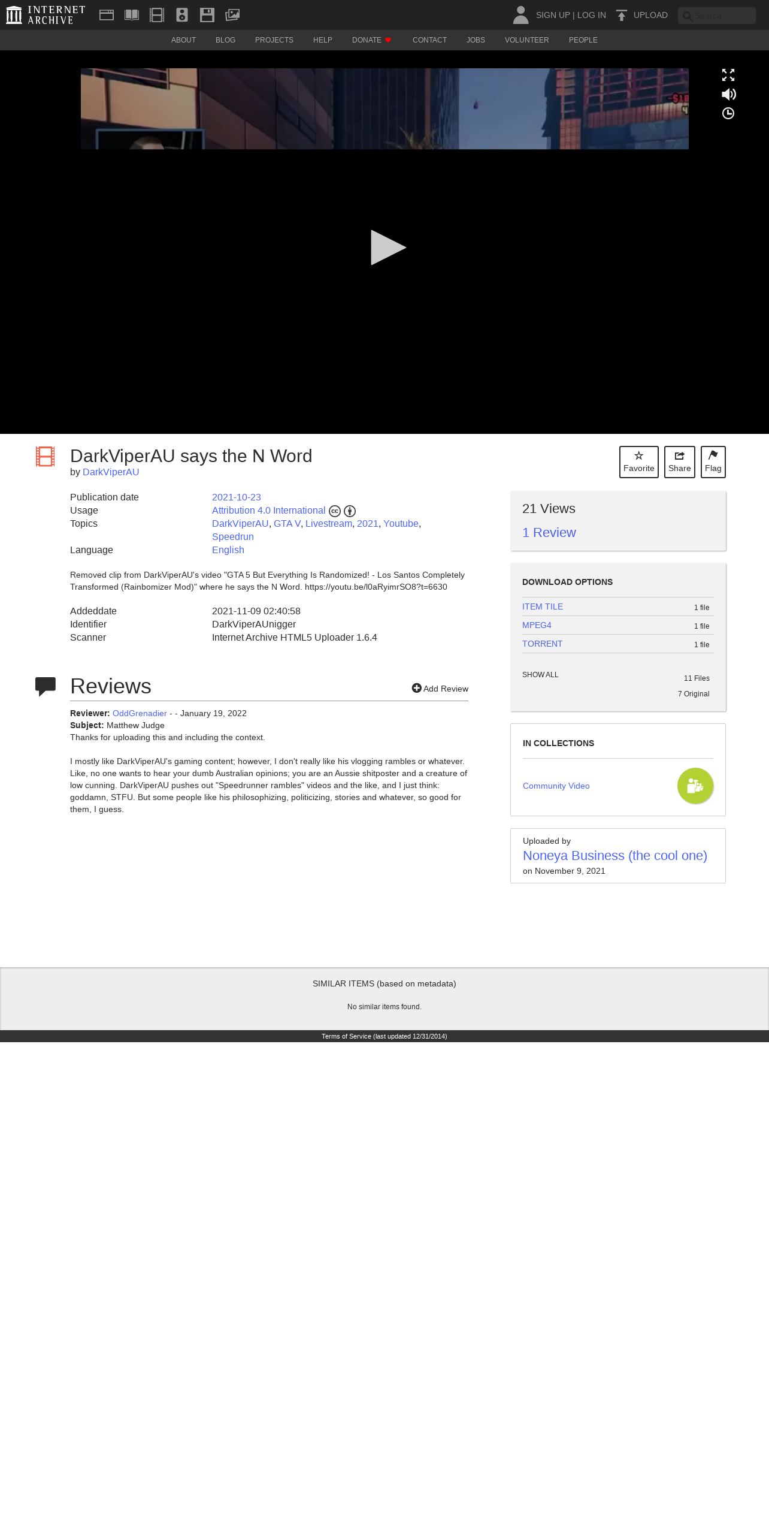769x1539 pixels.
Task: Play the video with center play button
Action: [387, 248]
